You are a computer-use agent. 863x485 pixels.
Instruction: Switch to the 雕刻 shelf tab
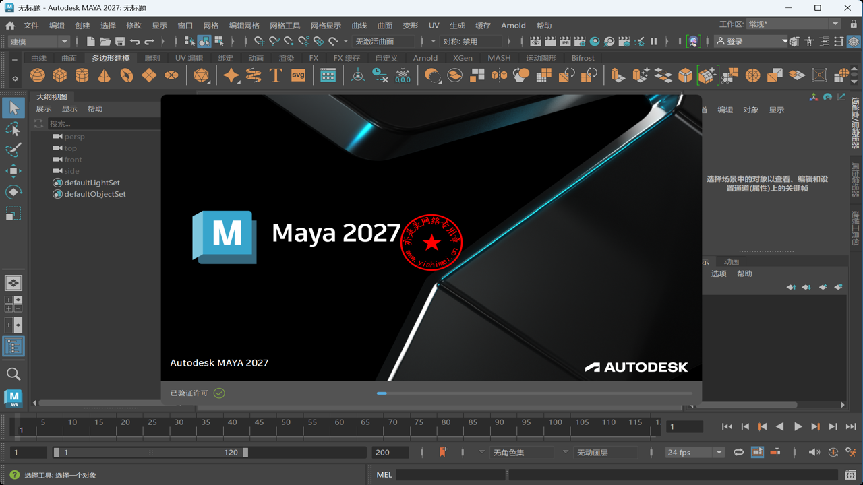[x=152, y=58]
